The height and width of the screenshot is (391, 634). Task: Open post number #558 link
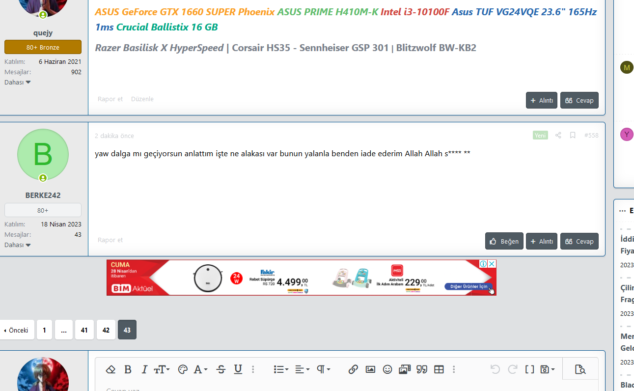(x=591, y=135)
